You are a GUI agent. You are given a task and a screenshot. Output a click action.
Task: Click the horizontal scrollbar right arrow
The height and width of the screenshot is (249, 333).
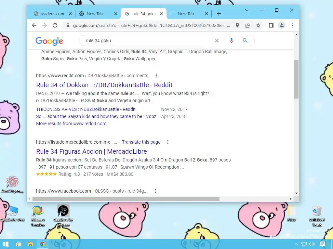tap(291, 199)
